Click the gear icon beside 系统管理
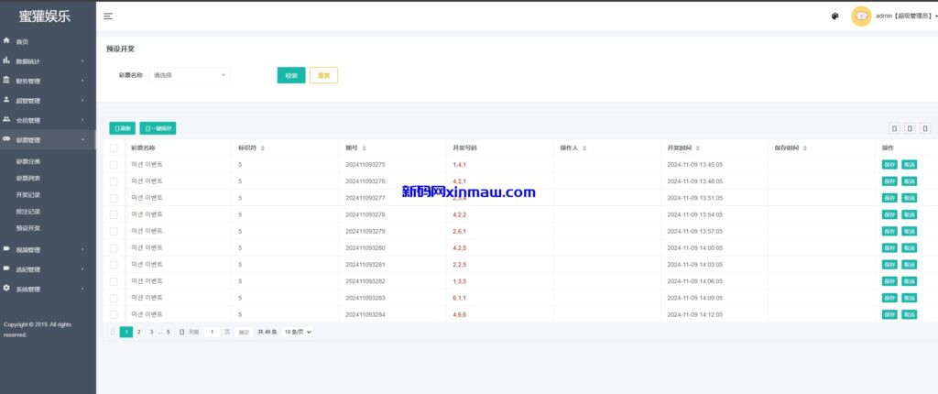This screenshot has height=394, width=938. (6, 289)
